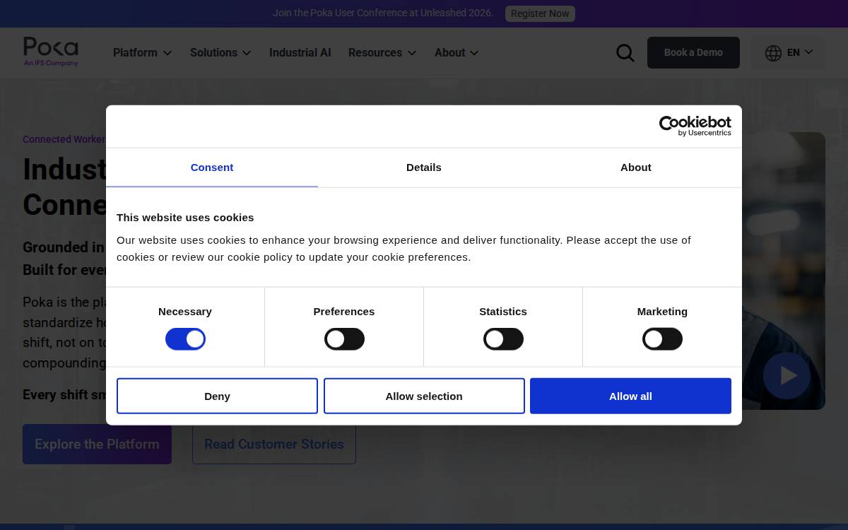Click Explore the Platform button
The height and width of the screenshot is (530, 848).
97,444
